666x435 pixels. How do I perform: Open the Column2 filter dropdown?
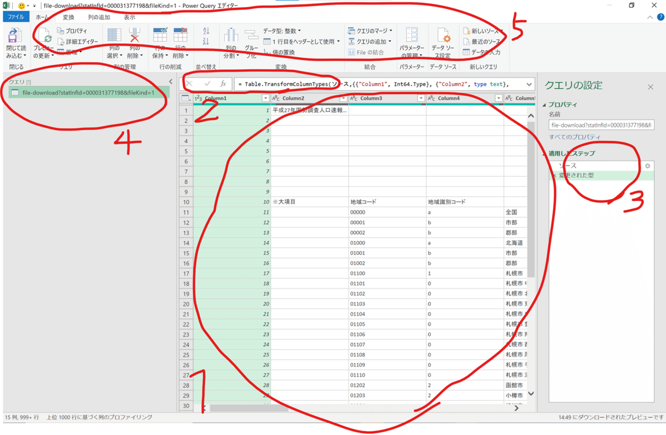tap(343, 98)
